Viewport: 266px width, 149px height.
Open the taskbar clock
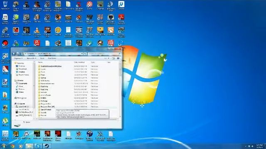click(259, 146)
